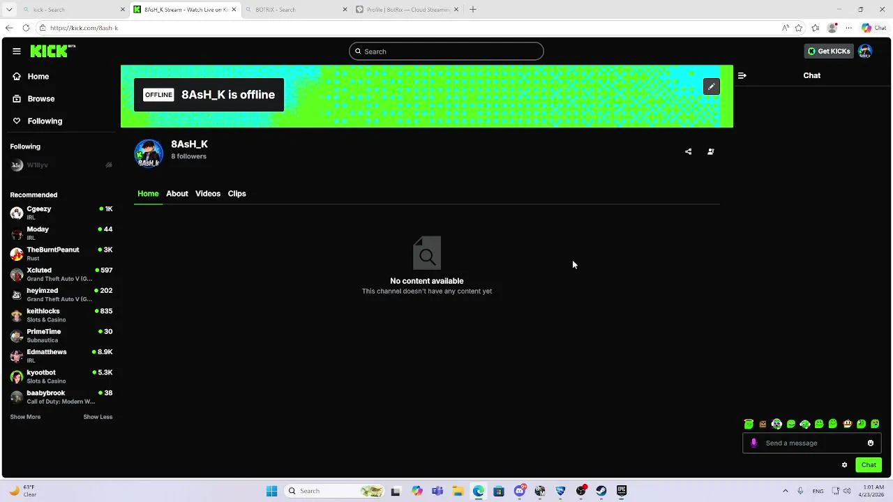This screenshot has width=893, height=502.
Task: Open Discord from taskbar
Action: pyautogui.click(x=520, y=491)
